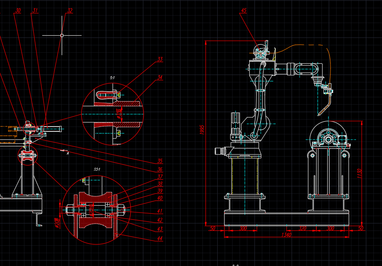The width and height of the screenshot is (382, 266).
Task: Pick the 1995 overall height dimension text
Action: [202, 130]
